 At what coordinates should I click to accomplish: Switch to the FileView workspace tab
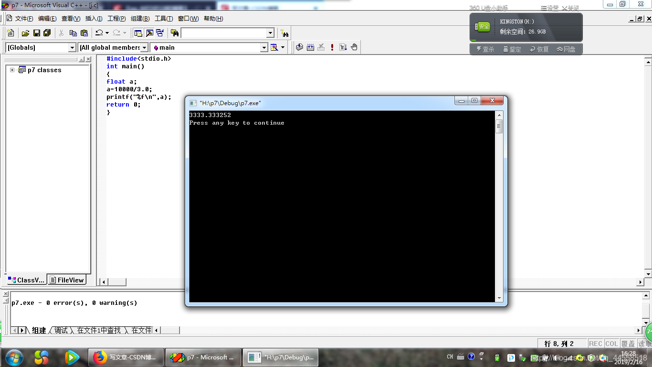pos(67,280)
